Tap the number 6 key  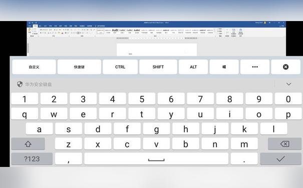(x=171, y=99)
